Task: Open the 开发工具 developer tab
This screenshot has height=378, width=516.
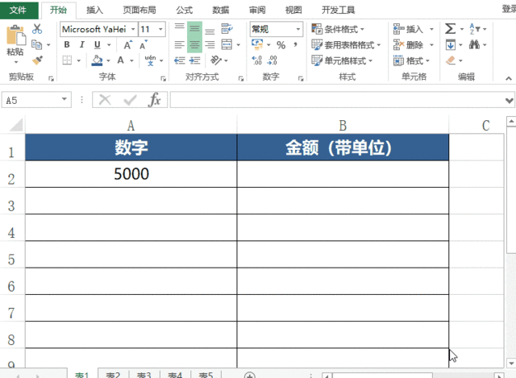Action: coord(338,10)
